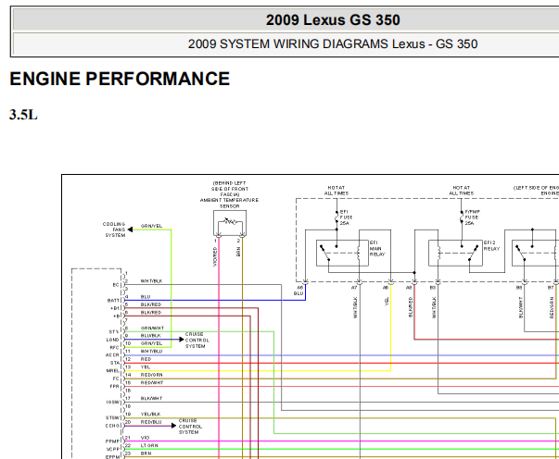Click the "A7" connector terminal label
The image size is (559, 459).
[x=354, y=288]
